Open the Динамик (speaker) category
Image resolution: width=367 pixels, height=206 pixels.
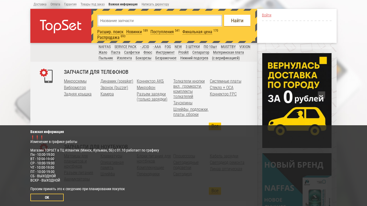(117, 81)
